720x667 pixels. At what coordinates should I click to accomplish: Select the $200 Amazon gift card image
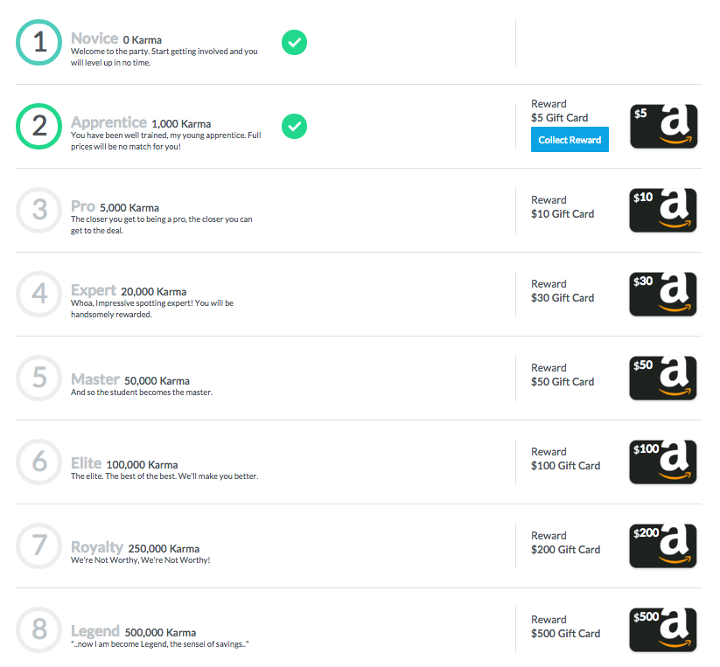click(662, 545)
